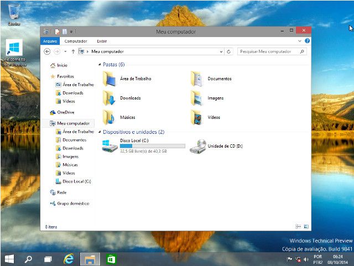Viewport: 354px width, 266px height.
Task: Launch Internet Explorer from taskbar
Action: pyautogui.click(x=69, y=259)
